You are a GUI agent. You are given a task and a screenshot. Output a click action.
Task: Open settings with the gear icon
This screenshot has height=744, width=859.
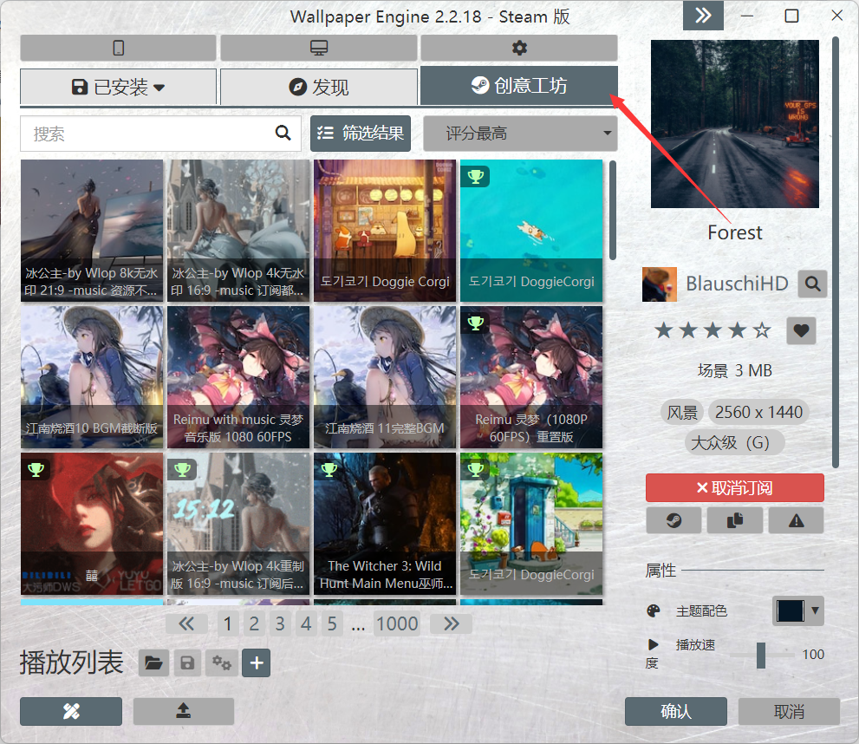[517, 48]
